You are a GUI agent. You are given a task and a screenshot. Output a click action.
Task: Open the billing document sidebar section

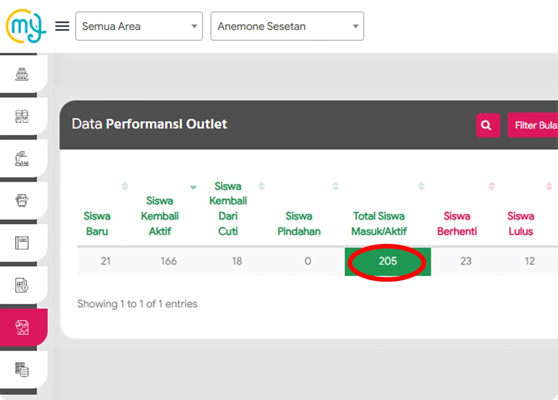[x=23, y=285]
